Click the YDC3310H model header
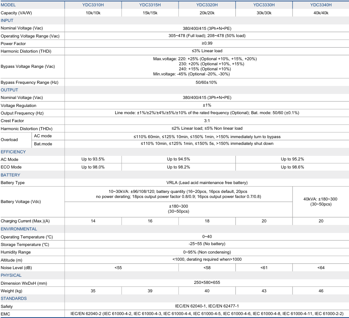 click(93, 5)
